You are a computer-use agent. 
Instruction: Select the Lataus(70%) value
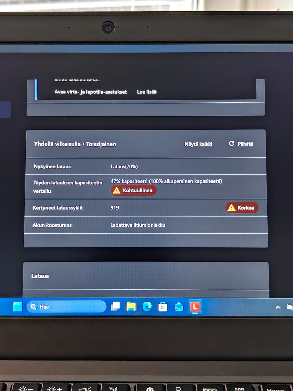tap(124, 167)
